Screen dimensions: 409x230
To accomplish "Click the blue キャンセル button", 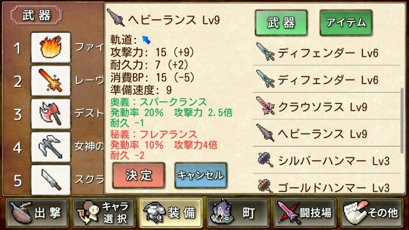I will click(201, 175).
